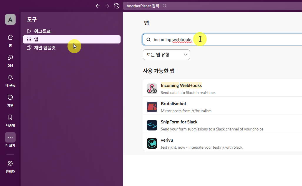The width and height of the screenshot is (302, 186).
Task: Open the Incoming WebHooks app icon
Action: click(152, 88)
